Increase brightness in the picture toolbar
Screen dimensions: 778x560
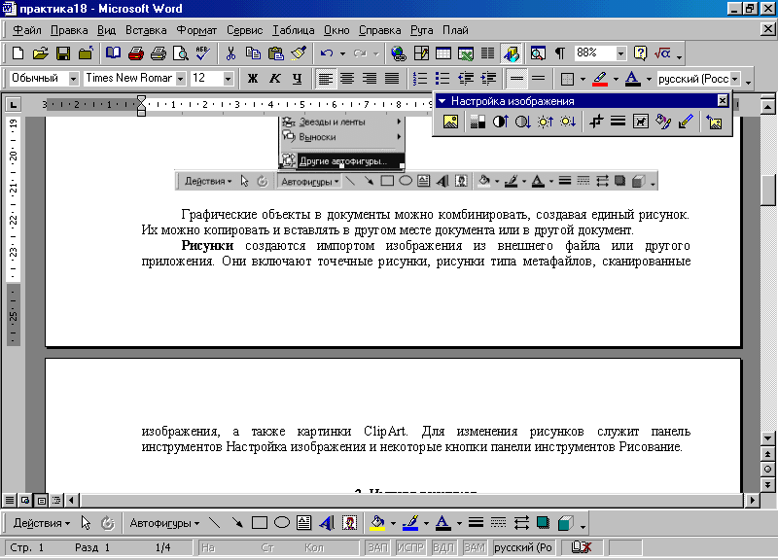[546, 122]
